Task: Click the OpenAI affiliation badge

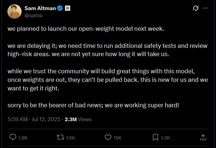Action: 68,8
